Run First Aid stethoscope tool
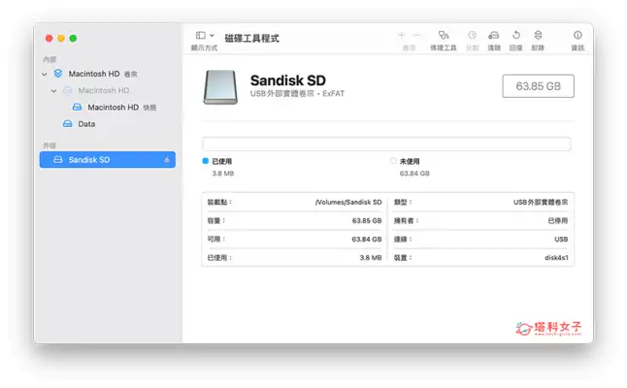This screenshot has width=627, height=388. (x=443, y=36)
